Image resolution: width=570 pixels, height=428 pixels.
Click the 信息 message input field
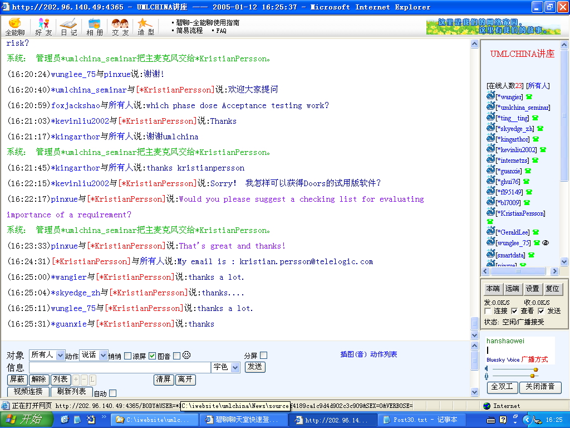[120, 367]
